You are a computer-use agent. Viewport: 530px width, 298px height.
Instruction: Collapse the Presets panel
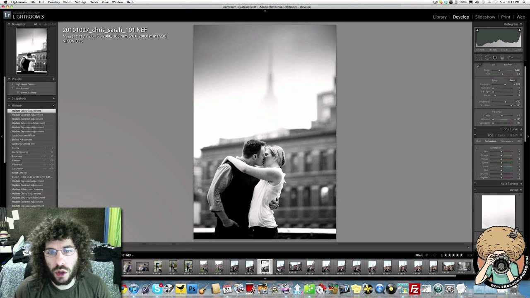[9, 79]
